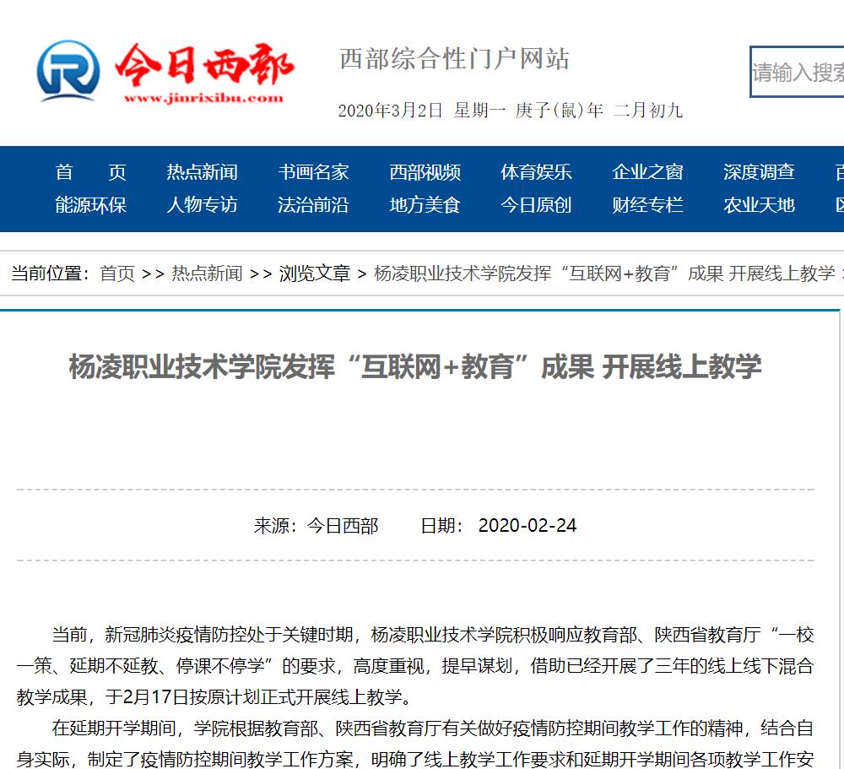Go to the 法治前沿 page
The height and width of the screenshot is (769, 844).
pos(313,204)
